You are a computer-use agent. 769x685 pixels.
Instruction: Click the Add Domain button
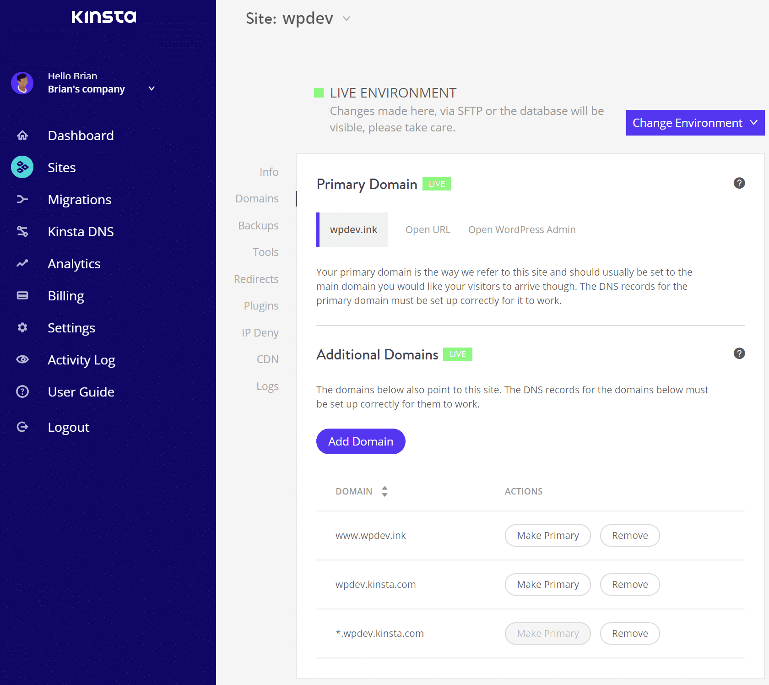pyautogui.click(x=361, y=441)
